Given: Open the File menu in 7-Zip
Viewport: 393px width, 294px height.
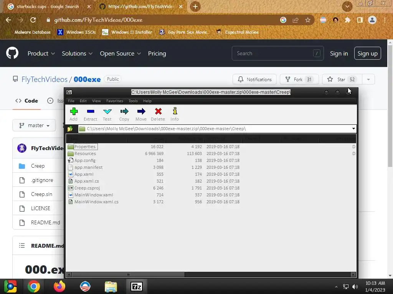Looking at the screenshot, I should [71, 101].
